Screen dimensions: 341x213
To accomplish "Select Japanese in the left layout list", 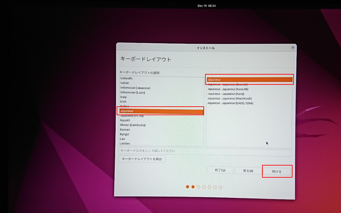I will coord(161,111).
